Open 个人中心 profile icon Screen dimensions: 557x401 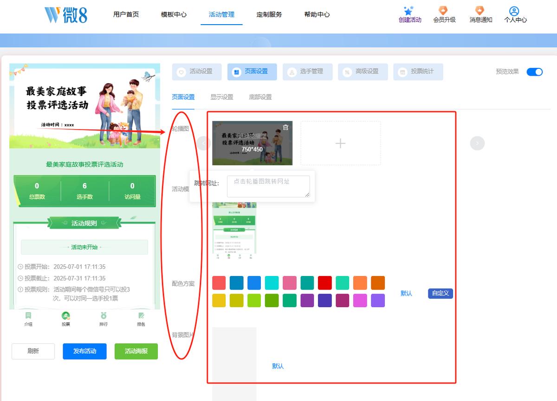click(514, 11)
